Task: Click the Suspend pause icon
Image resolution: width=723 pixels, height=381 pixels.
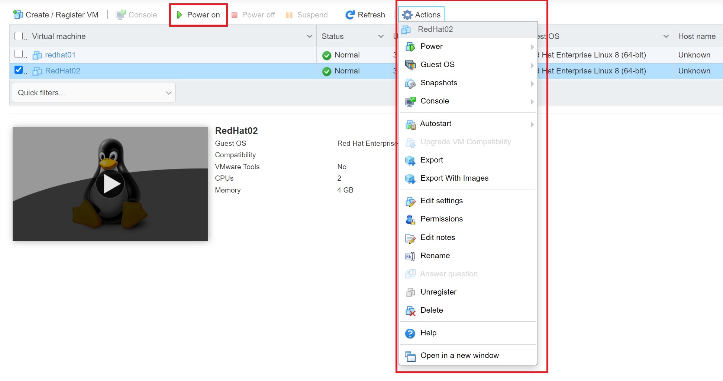Action: [x=289, y=15]
